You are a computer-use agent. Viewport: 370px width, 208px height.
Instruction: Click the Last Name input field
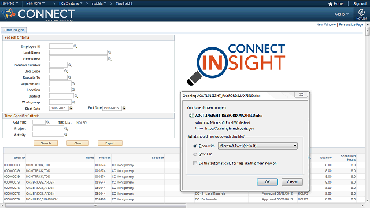78,53
